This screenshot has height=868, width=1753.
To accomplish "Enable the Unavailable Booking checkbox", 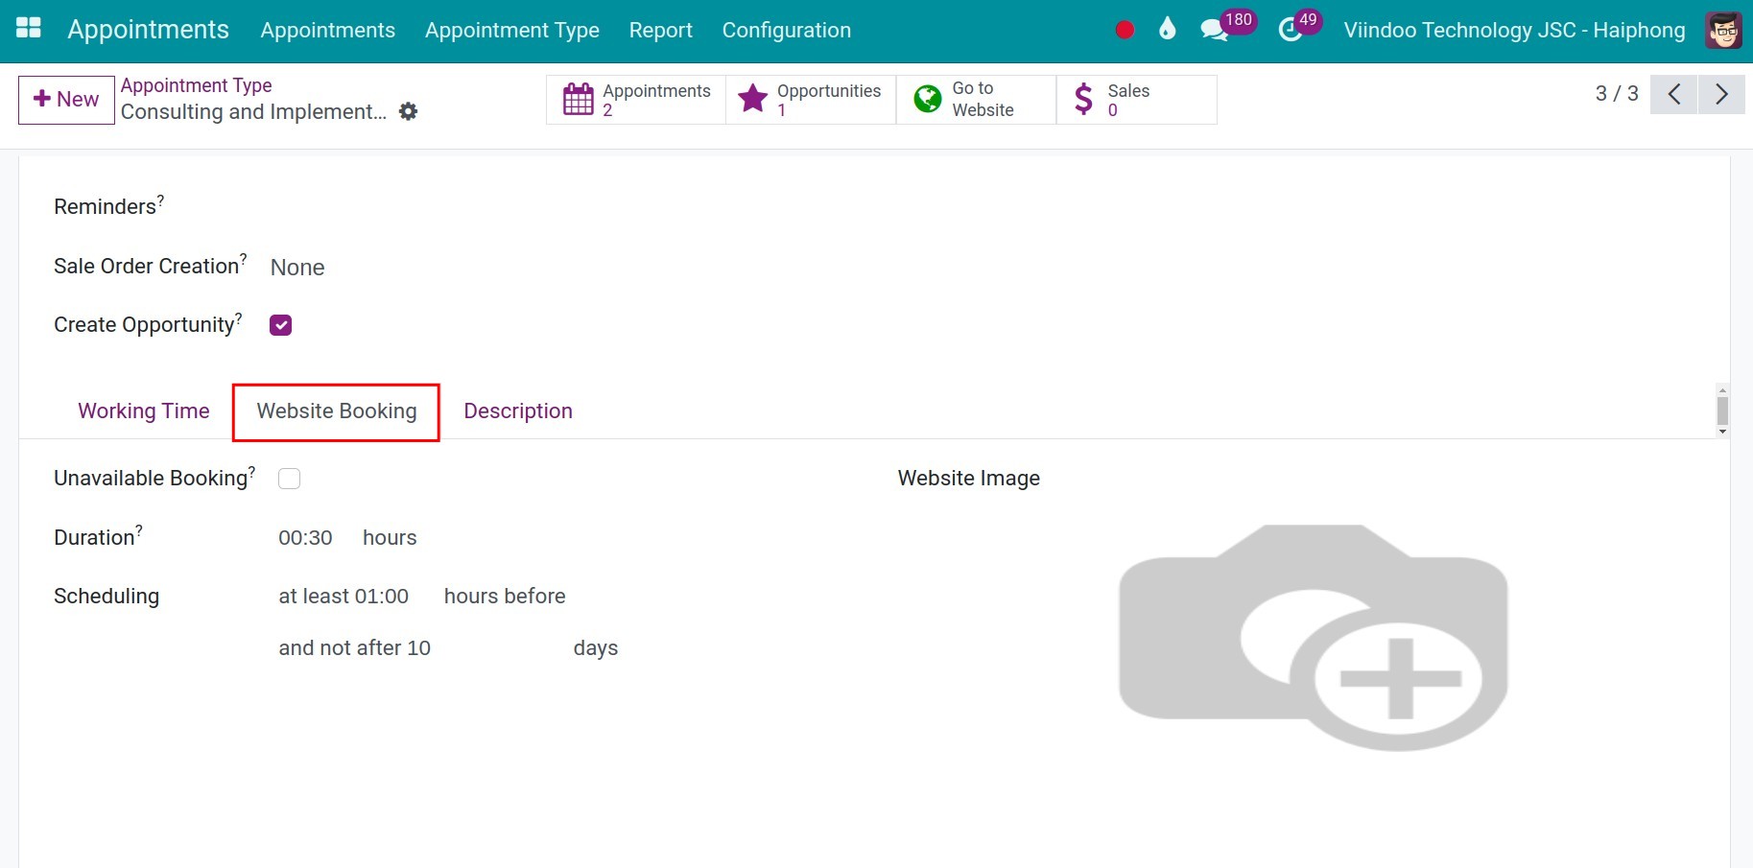I will [x=289, y=479].
